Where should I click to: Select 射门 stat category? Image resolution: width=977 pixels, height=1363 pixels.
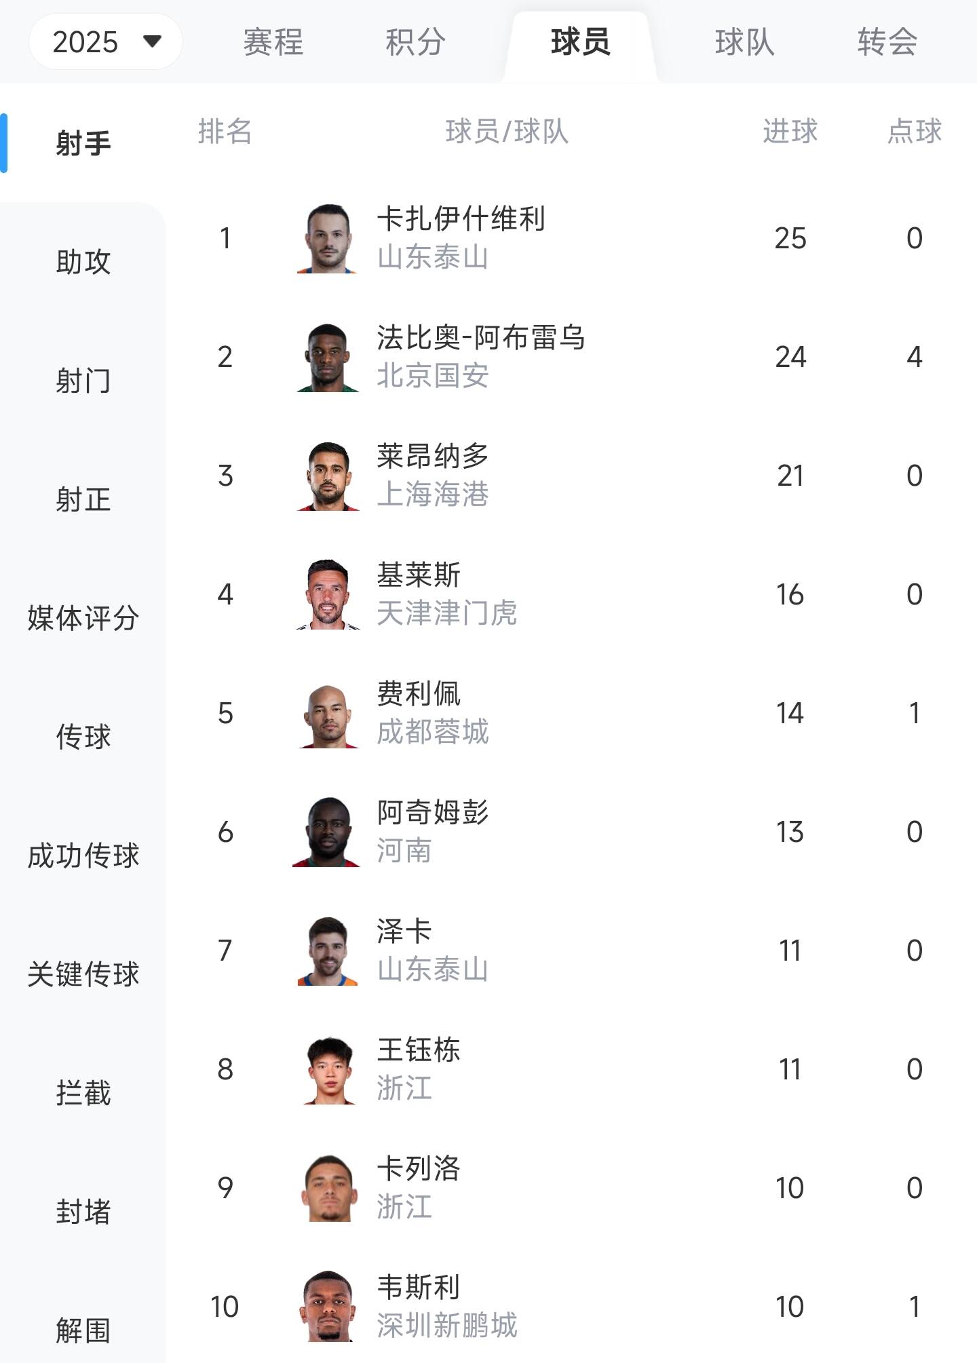[83, 381]
